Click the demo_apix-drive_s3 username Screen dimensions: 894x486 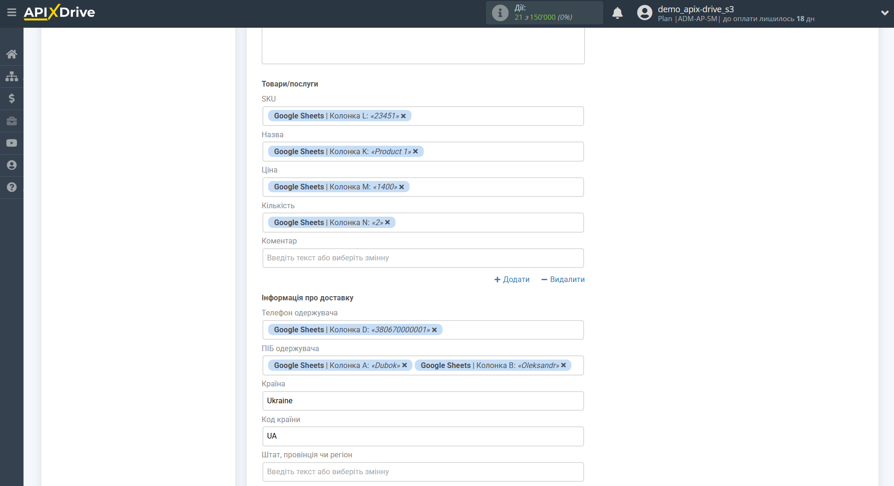click(696, 9)
